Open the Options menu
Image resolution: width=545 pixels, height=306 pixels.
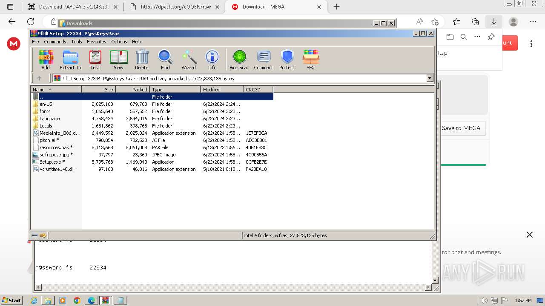click(119, 42)
